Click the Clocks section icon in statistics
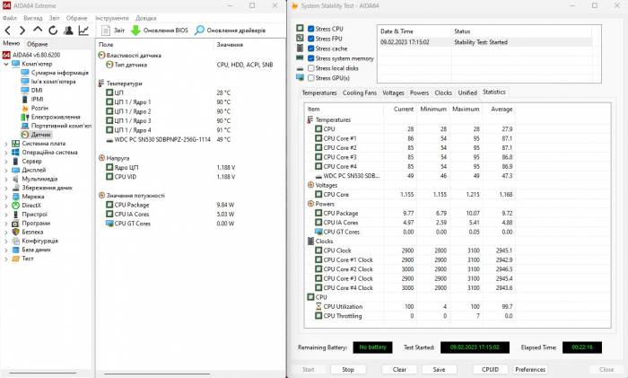 click(x=310, y=241)
